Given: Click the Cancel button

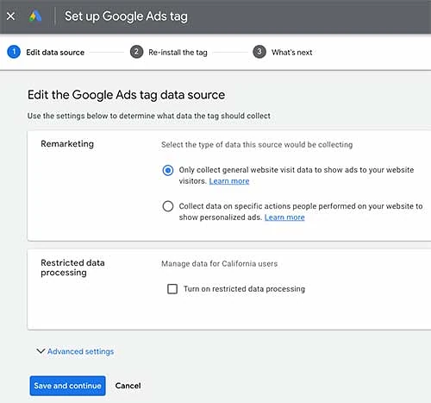Looking at the screenshot, I should tap(128, 386).
